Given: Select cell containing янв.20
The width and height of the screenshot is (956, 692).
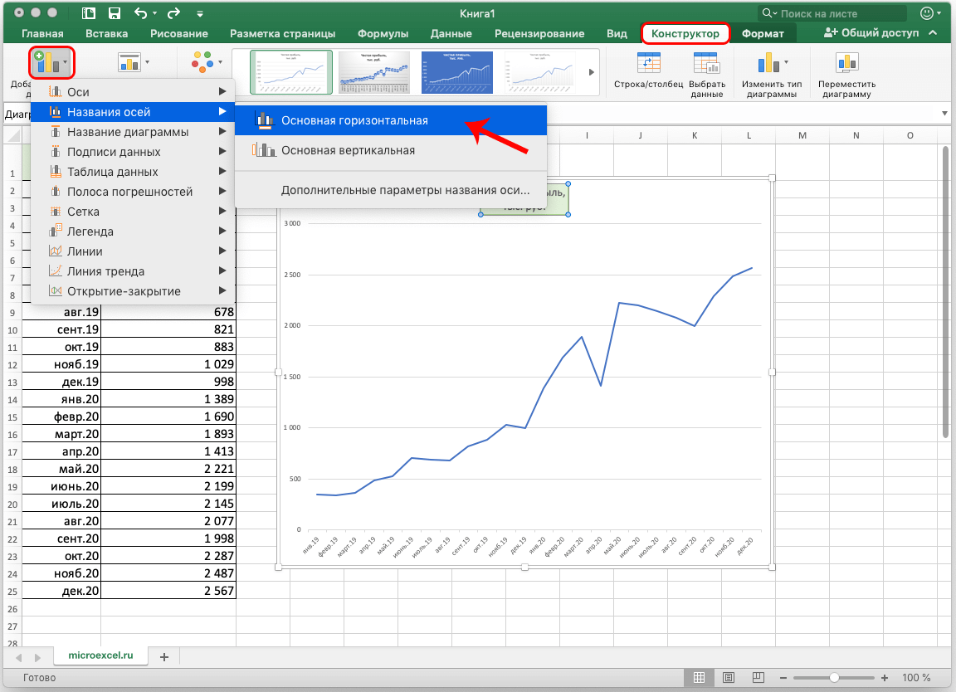Looking at the screenshot, I should (61, 399).
